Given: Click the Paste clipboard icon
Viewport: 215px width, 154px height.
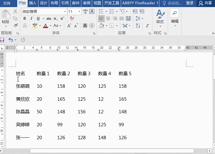Looking at the screenshot, I should 6,14.
